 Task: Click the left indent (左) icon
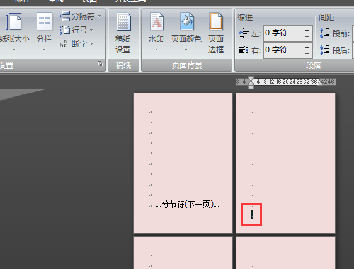point(244,33)
